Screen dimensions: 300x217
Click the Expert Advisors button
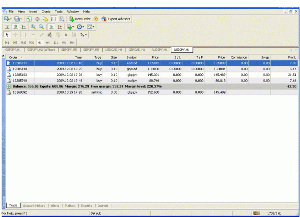(x=116, y=19)
